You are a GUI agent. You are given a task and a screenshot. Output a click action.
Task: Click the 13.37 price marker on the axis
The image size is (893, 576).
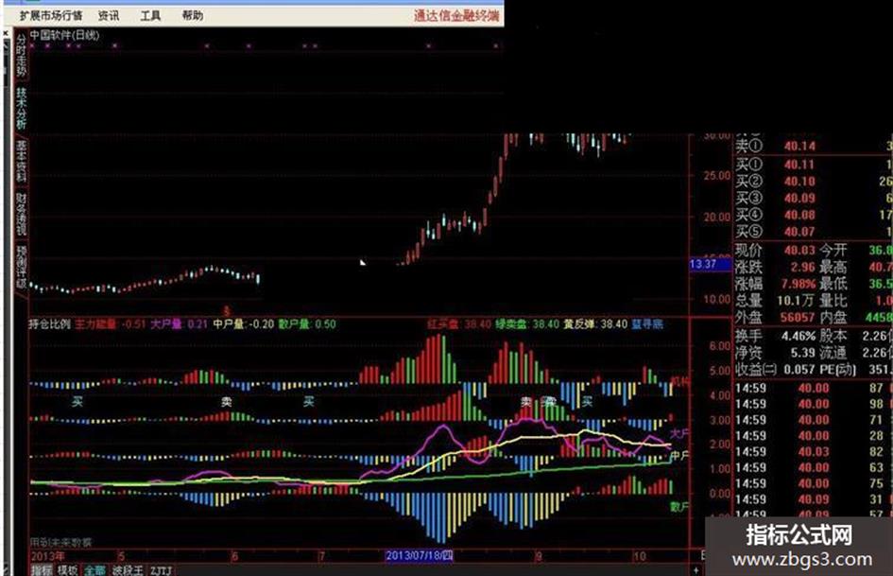point(709,264)
